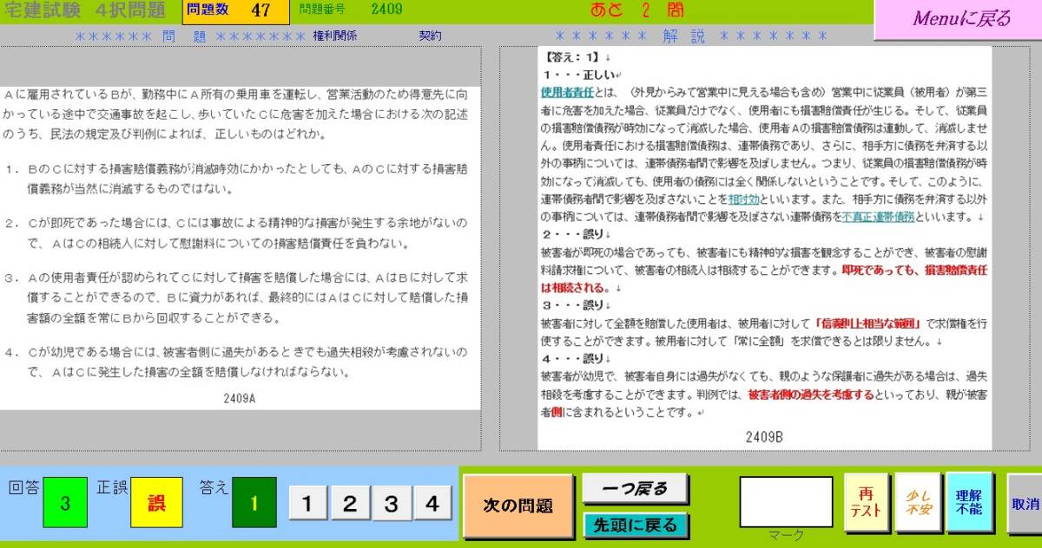
Task: Click the 4・・・誤り heading
Action: click(x=575, y=358)
